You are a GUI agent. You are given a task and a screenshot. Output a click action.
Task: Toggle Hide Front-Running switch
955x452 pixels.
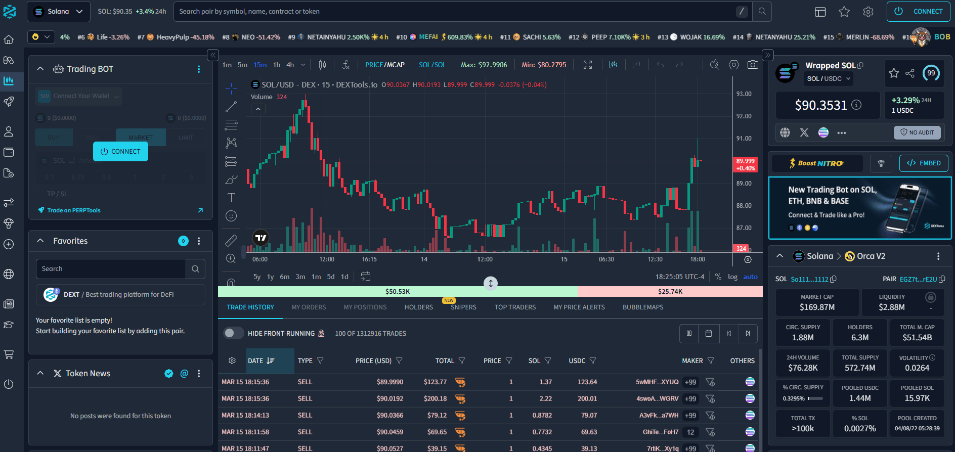[233, 333]
